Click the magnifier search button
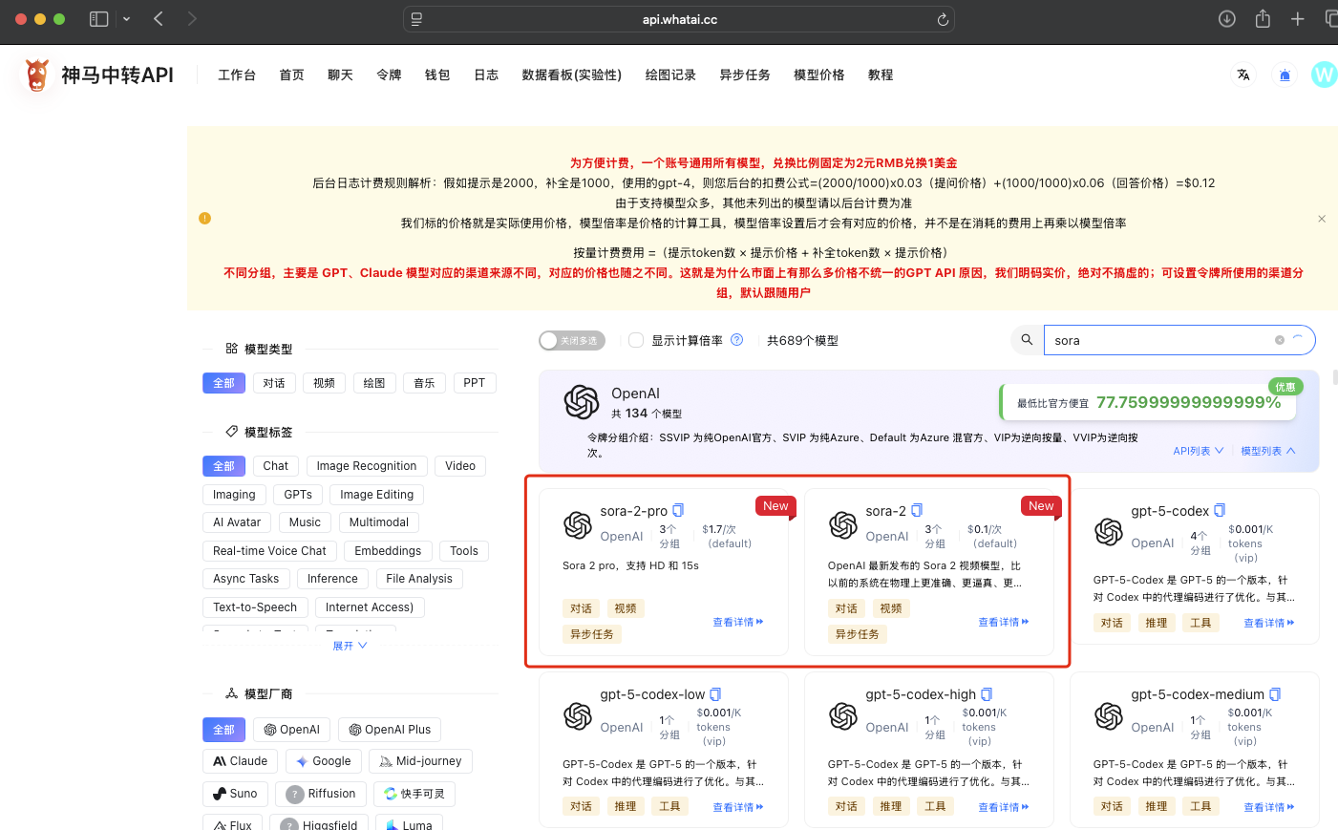 point(1027,340)
